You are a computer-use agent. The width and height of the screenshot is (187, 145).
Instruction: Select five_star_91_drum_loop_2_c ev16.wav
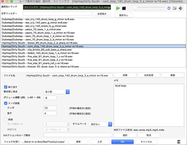point(93,60)
